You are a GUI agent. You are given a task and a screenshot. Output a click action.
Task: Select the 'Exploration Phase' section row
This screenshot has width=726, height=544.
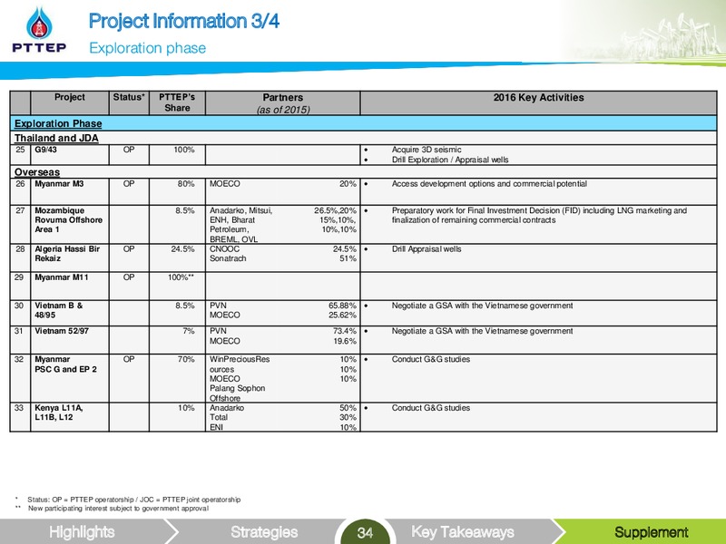[364, 123]
